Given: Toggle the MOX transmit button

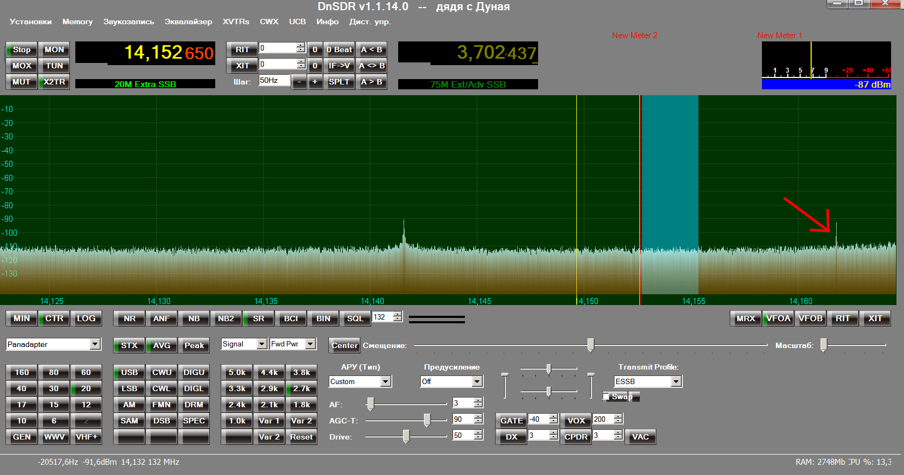Looking at the screenshot, I should (22, 66).
